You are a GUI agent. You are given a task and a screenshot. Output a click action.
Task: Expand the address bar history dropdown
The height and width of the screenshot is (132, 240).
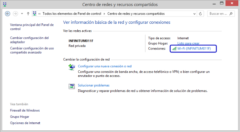[x=194, y=14]
